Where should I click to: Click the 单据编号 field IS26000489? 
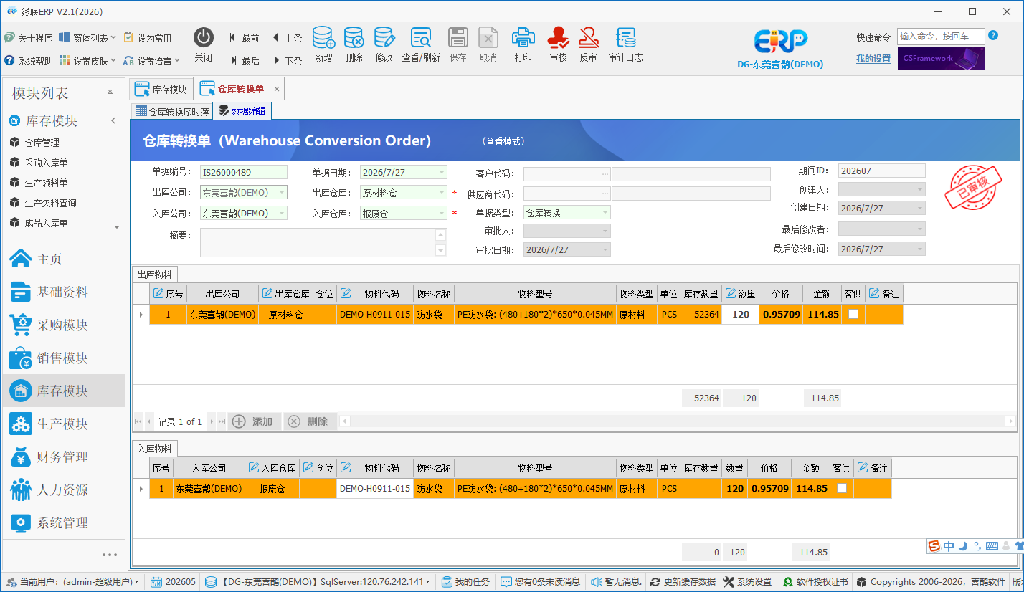point(243,172)
